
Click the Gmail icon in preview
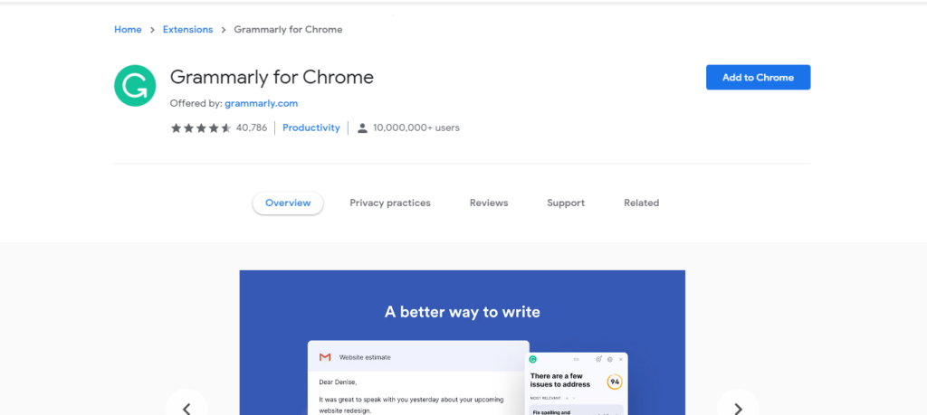pos(325,357)
